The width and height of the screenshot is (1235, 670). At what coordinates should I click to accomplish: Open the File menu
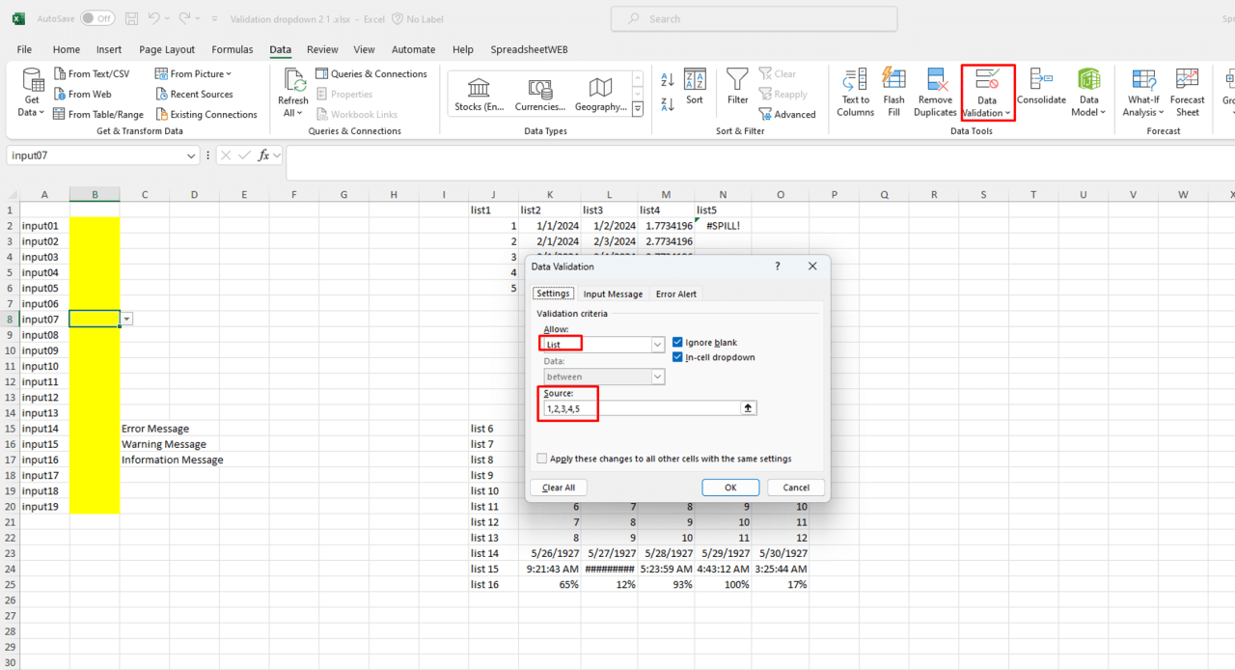24,49
